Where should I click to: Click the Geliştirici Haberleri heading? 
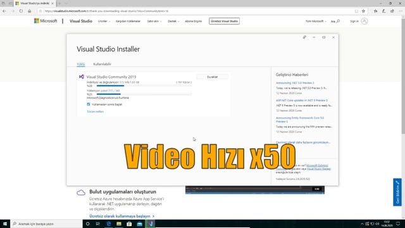pos(292,75)
